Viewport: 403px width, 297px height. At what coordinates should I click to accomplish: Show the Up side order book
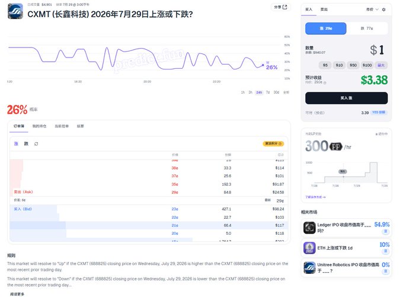(x=16, y=143)
